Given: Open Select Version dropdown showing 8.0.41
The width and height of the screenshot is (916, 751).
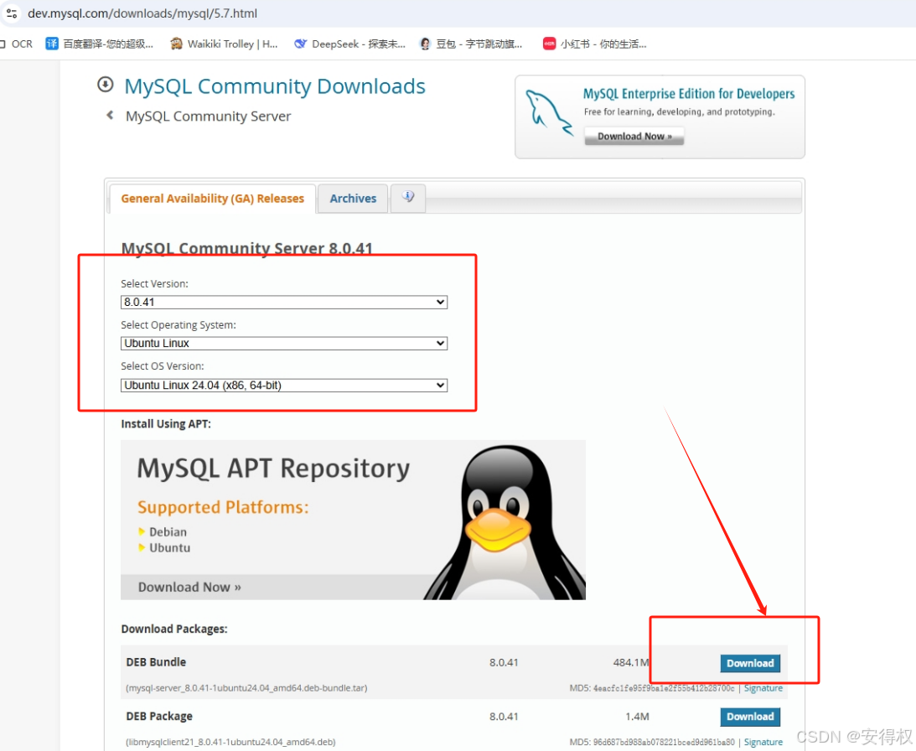Looking at the screenshot, I should click(x=284, y=302).
